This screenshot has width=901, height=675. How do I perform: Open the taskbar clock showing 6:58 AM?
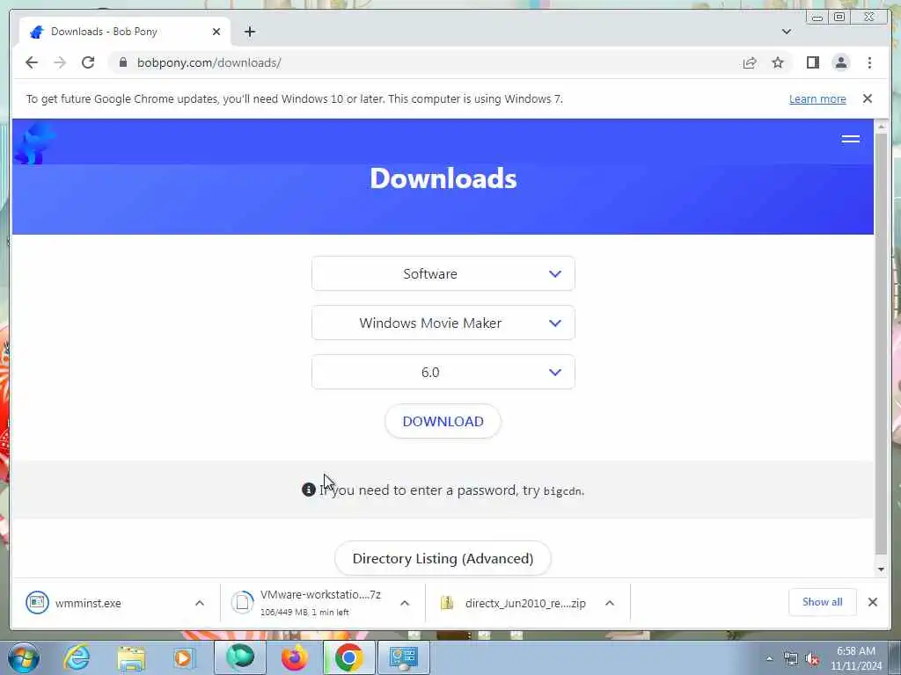[855, 658]
